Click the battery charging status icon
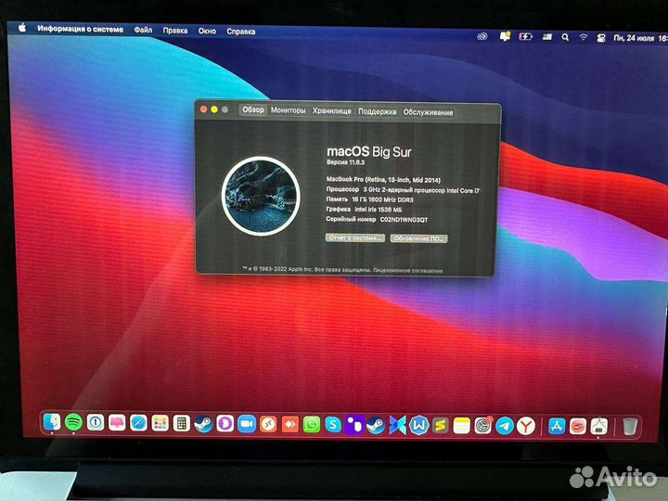 coord(525,37)
